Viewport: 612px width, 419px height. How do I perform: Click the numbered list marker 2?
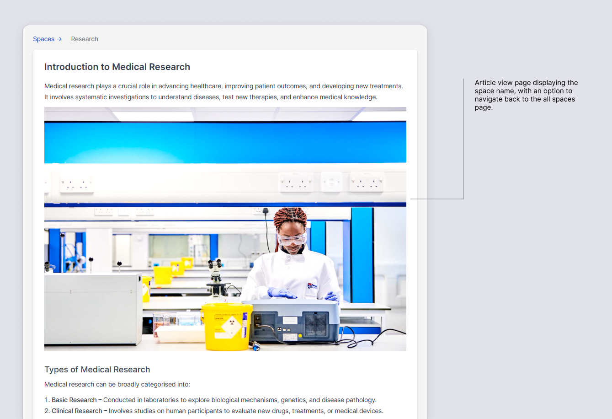47,410
